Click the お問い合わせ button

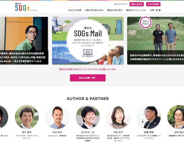pos(136,4)
